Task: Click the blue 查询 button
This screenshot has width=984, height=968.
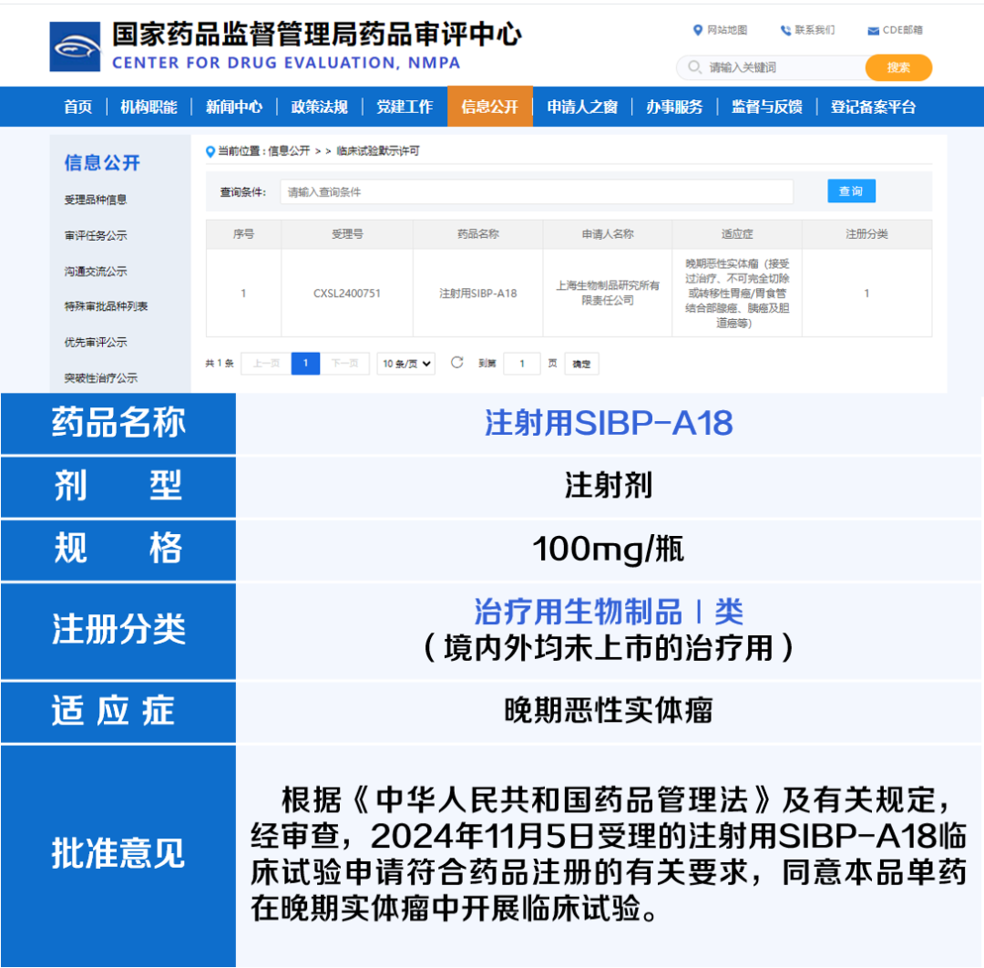Action: 851,191
